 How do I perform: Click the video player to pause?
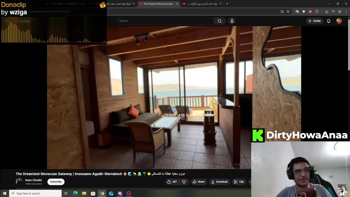pos(174,98)
